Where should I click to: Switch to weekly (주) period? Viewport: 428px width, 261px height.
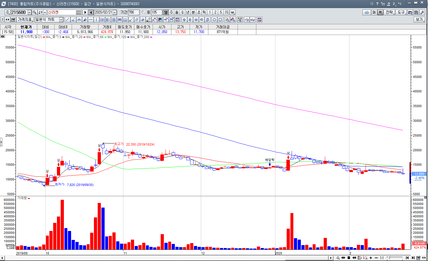pyautogui.click(x=171, y=12)
